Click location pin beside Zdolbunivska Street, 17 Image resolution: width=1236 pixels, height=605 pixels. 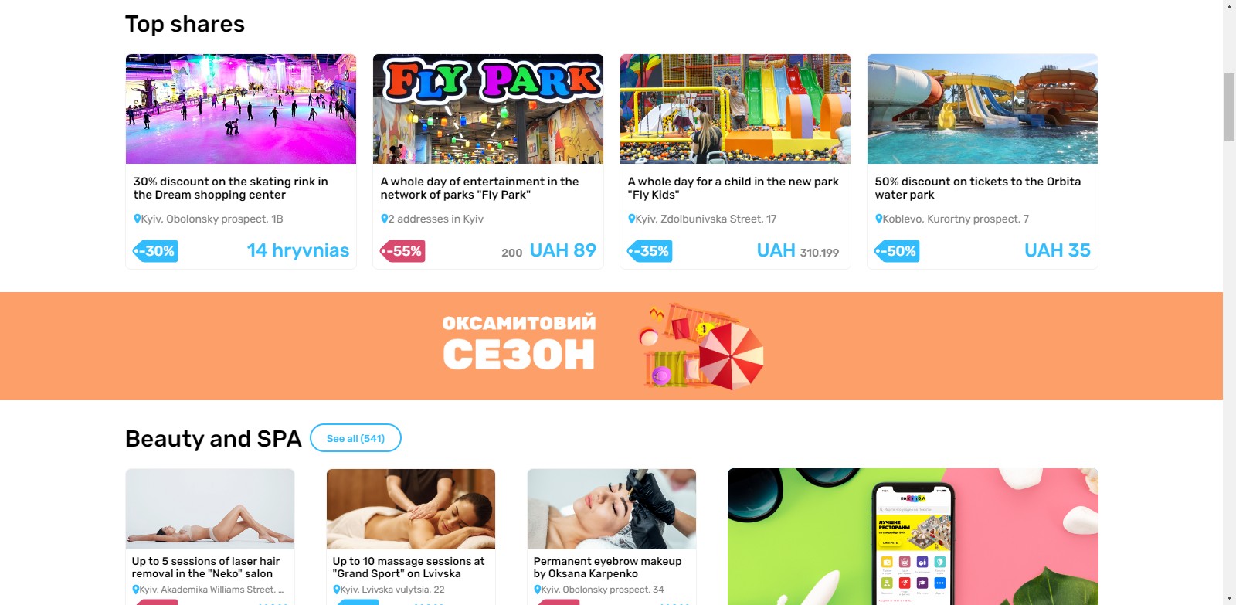(x=632, y=219)
